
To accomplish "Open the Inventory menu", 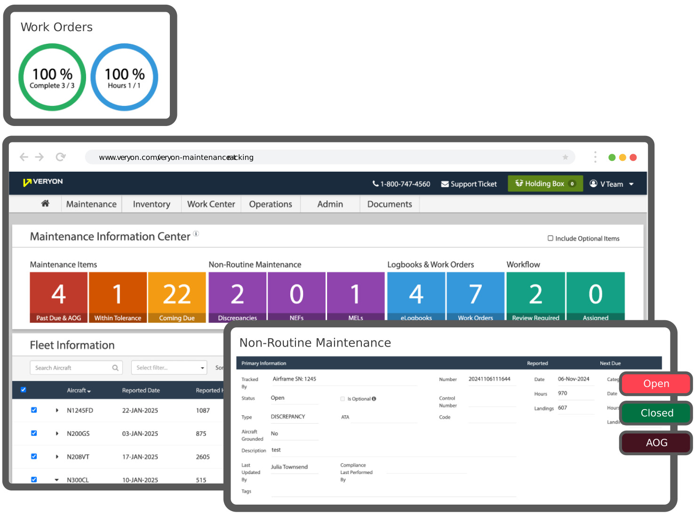I will tap(152, 204).
